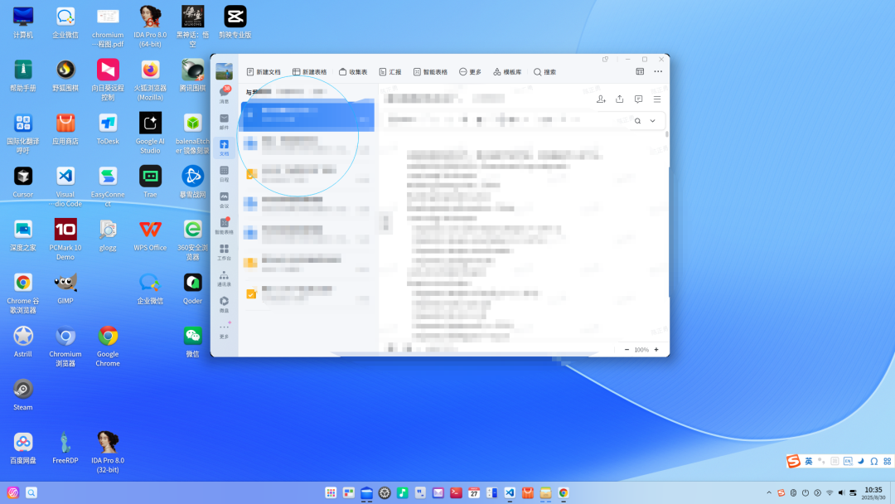Open the 邮件 mail icon in the sidebar
The width and height of the screenshot is (895, 504).
(224, 121)
